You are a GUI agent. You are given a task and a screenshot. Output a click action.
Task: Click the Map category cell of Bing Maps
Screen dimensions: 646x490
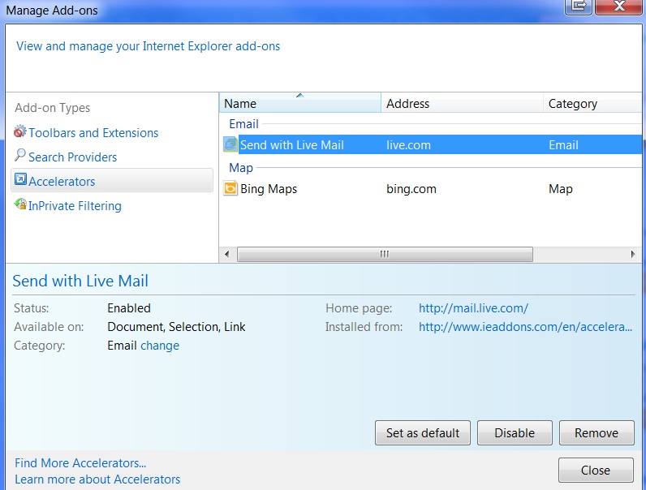click(560, 188)
